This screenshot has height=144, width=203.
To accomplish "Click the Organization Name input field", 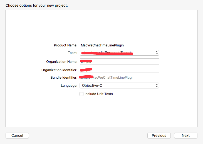I will coord(119,61).
